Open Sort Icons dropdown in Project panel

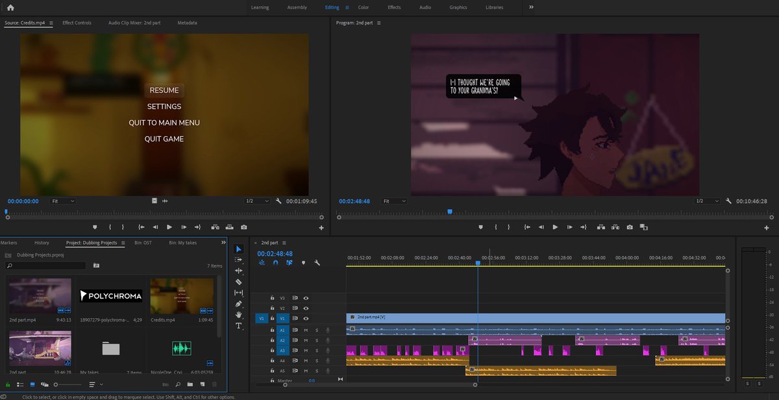95,384
